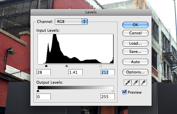Open the Options... dialog button
The height and width of the screenshot is (114, 177).
pos(135,72)
